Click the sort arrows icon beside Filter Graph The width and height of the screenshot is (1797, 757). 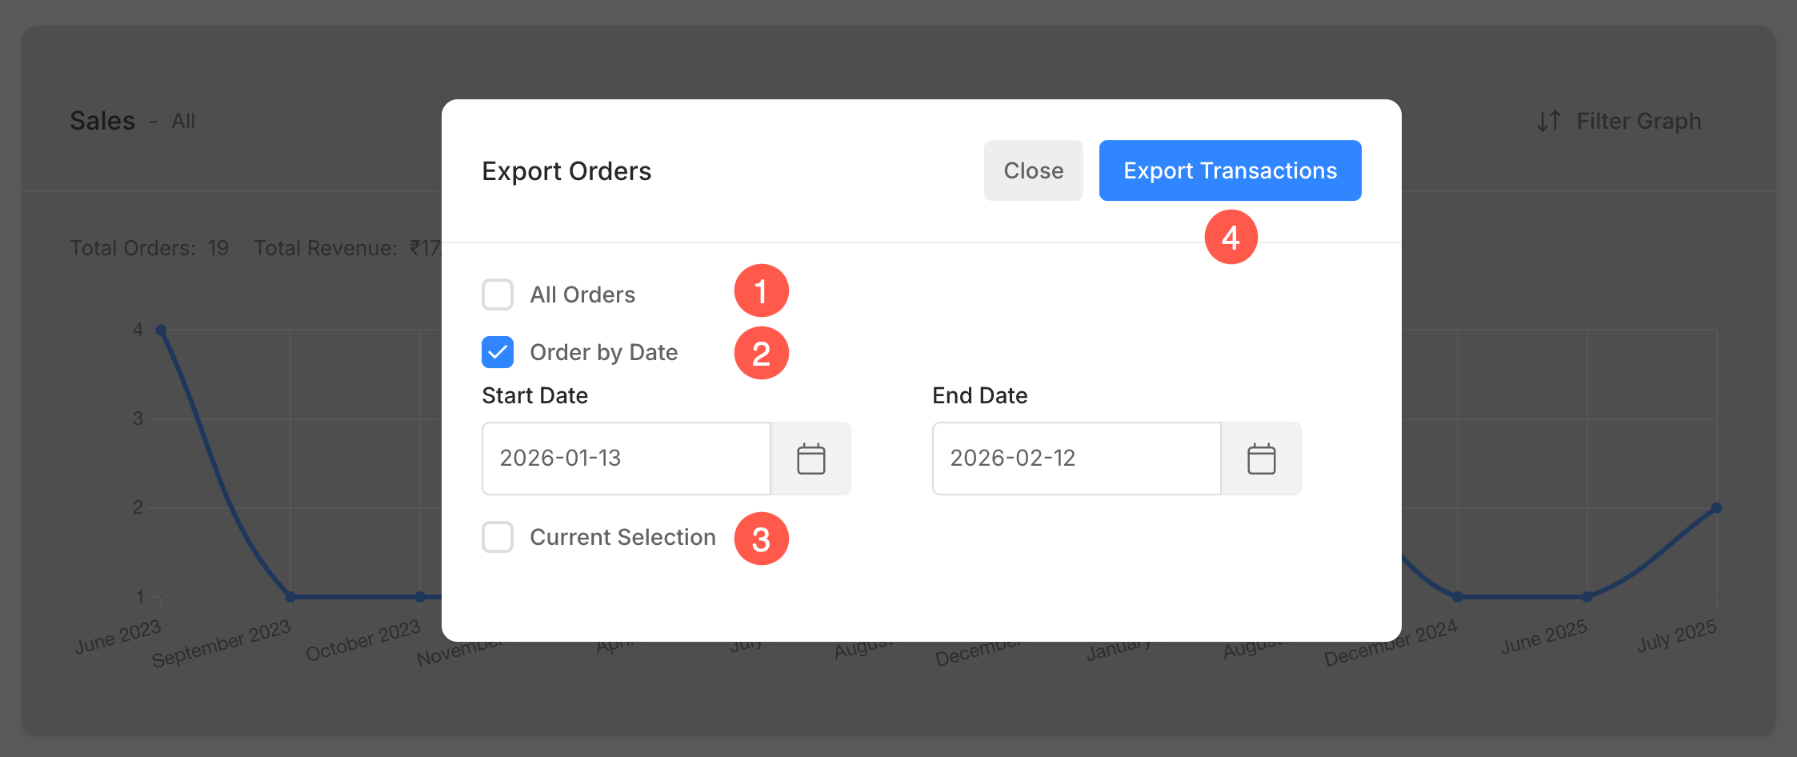click(1549, 121)
